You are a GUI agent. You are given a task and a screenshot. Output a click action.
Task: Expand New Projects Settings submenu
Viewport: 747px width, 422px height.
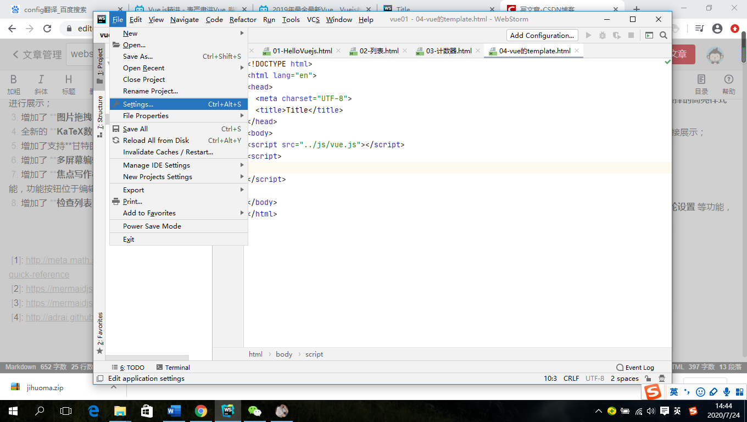tap(179, 177)
